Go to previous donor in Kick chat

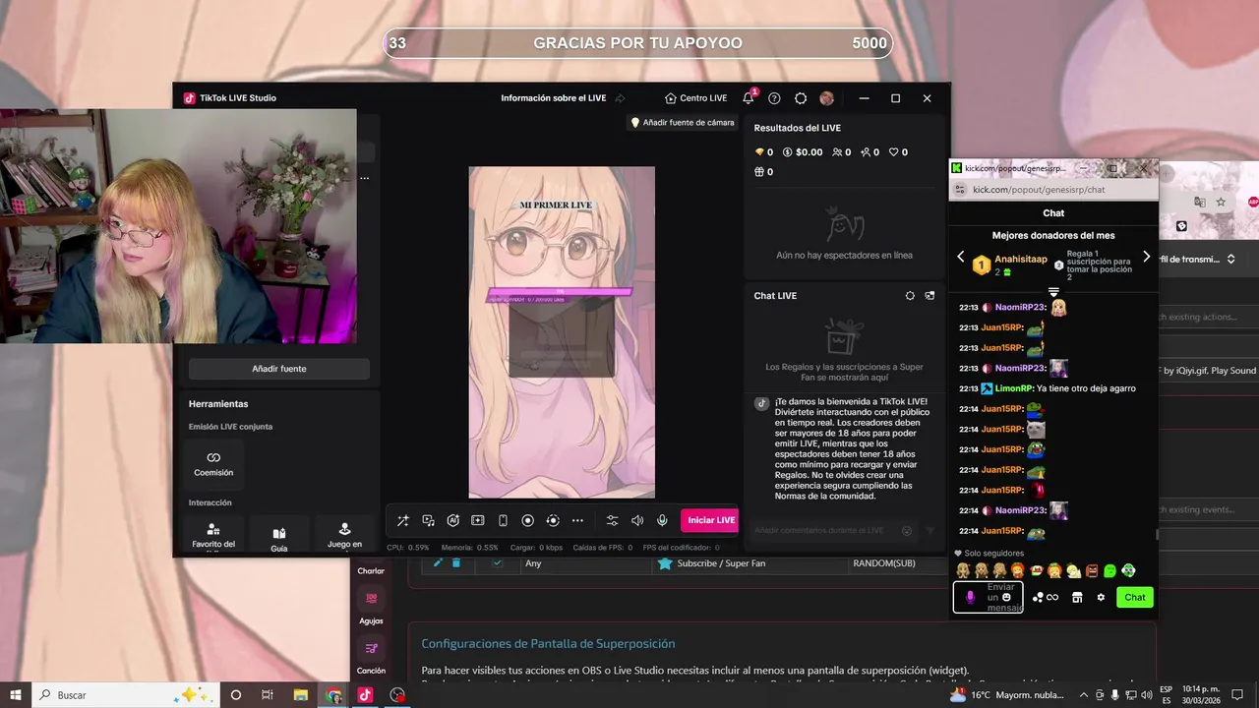[961, 257]
